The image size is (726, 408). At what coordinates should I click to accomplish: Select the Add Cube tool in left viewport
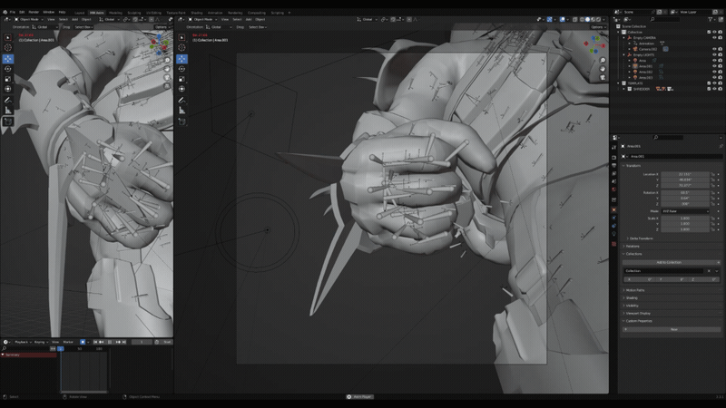tap(8, 121)
